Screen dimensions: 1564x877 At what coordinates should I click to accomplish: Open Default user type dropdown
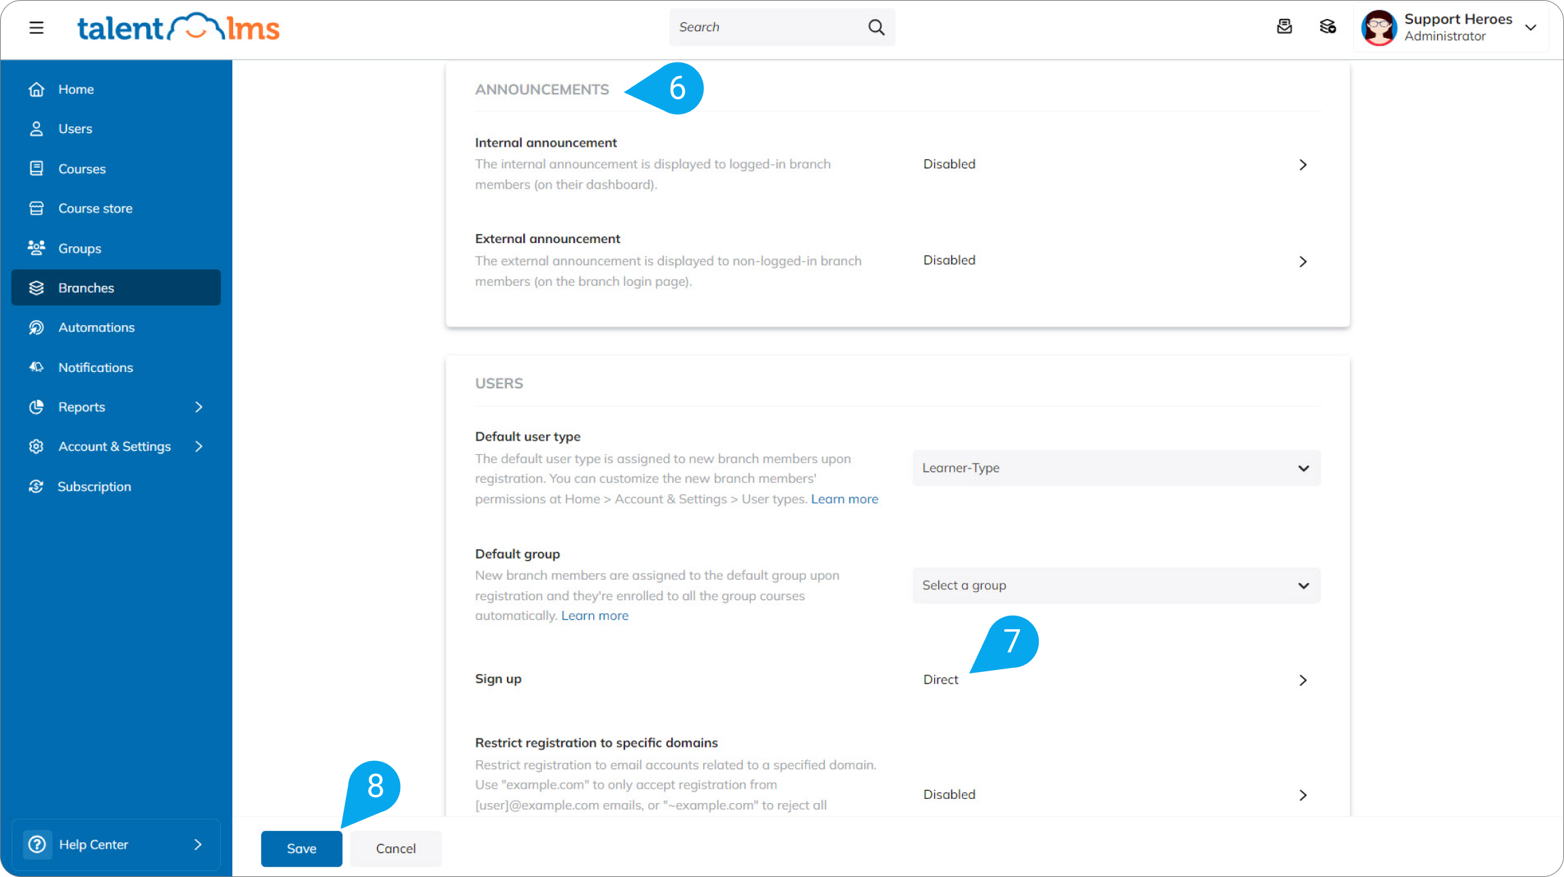click(x=1116, y=468)
